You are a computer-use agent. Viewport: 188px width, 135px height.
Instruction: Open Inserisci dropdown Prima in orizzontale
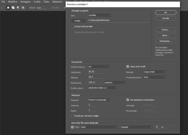click(x=100, y=100)
